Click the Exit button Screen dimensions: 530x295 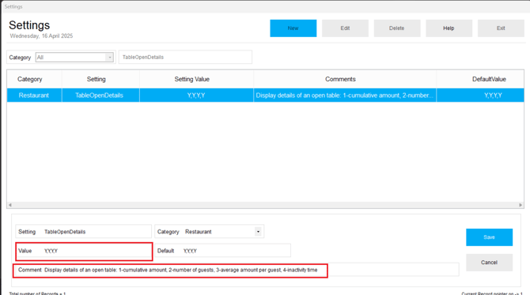tap(501, 28)
